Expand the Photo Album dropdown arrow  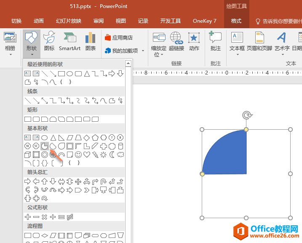point(11,54)
